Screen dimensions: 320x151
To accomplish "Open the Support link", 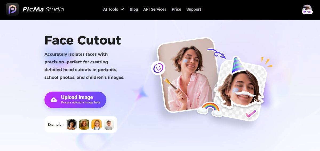I will point(194,9).
